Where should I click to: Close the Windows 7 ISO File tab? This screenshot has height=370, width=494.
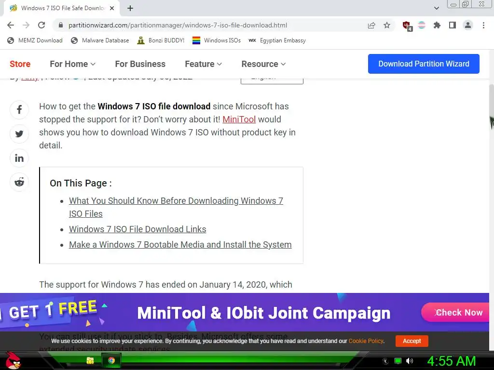click(112, 8)
